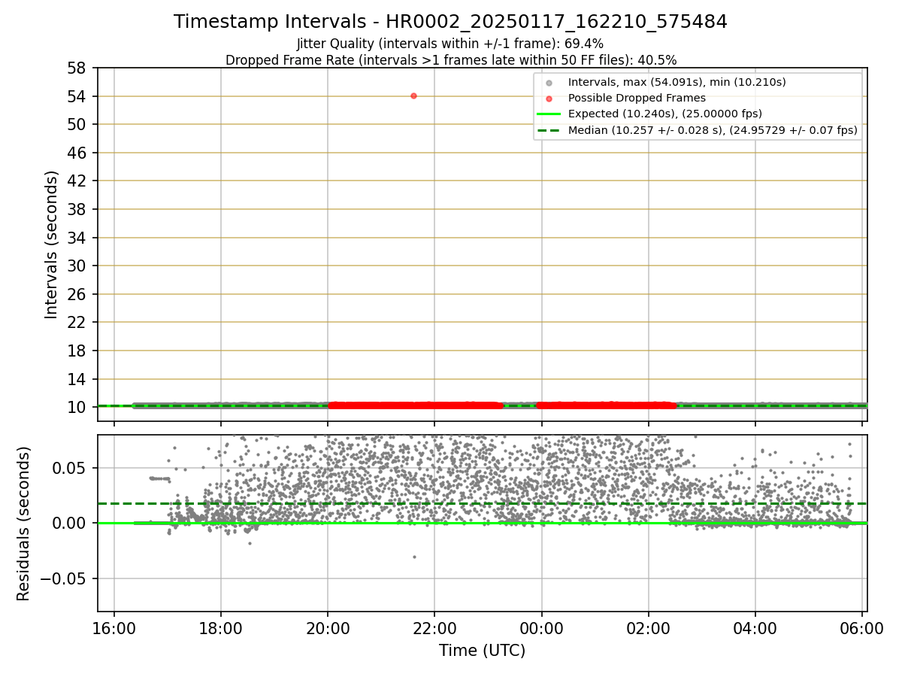The image size is (902, 677).
Task: Click the 'Jitter Quality' 69.4% subtitle line
Action: [x=450, y=44]
